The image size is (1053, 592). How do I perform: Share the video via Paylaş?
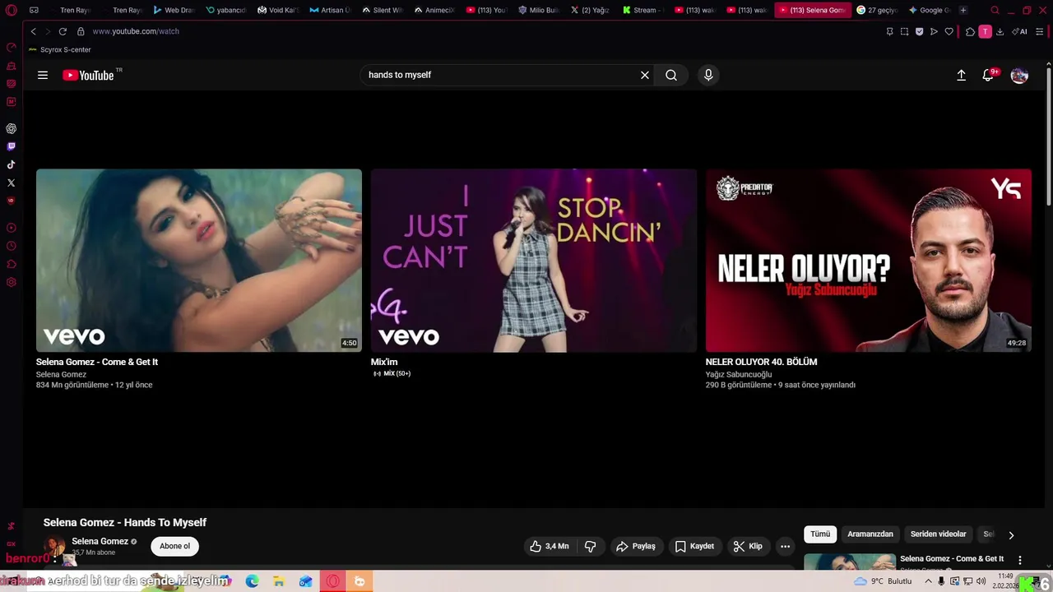(636, 546)
